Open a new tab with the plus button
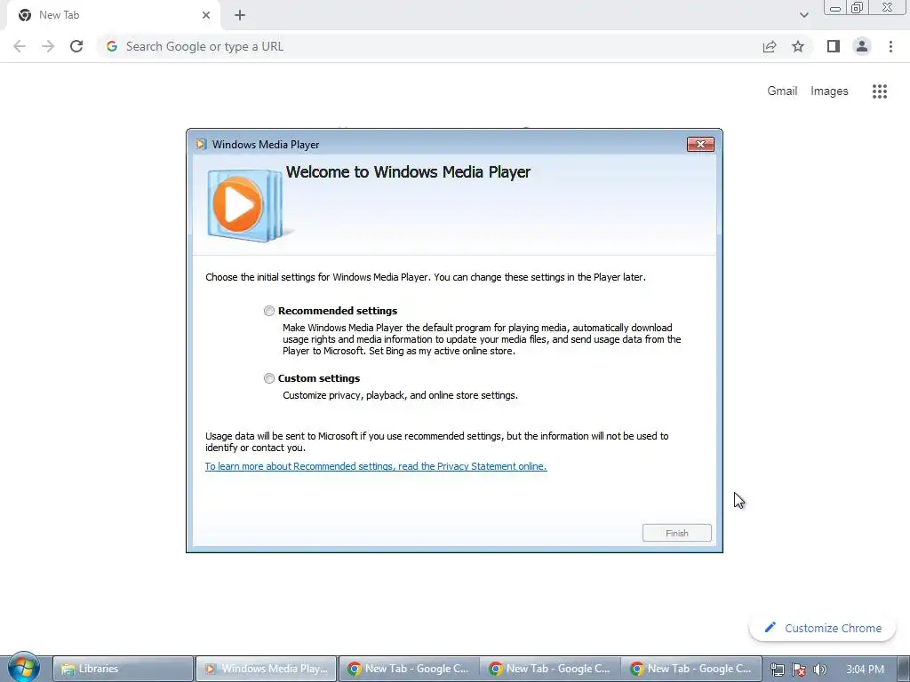This screenshot has width=910, height=682. click(x=240, y=15)
